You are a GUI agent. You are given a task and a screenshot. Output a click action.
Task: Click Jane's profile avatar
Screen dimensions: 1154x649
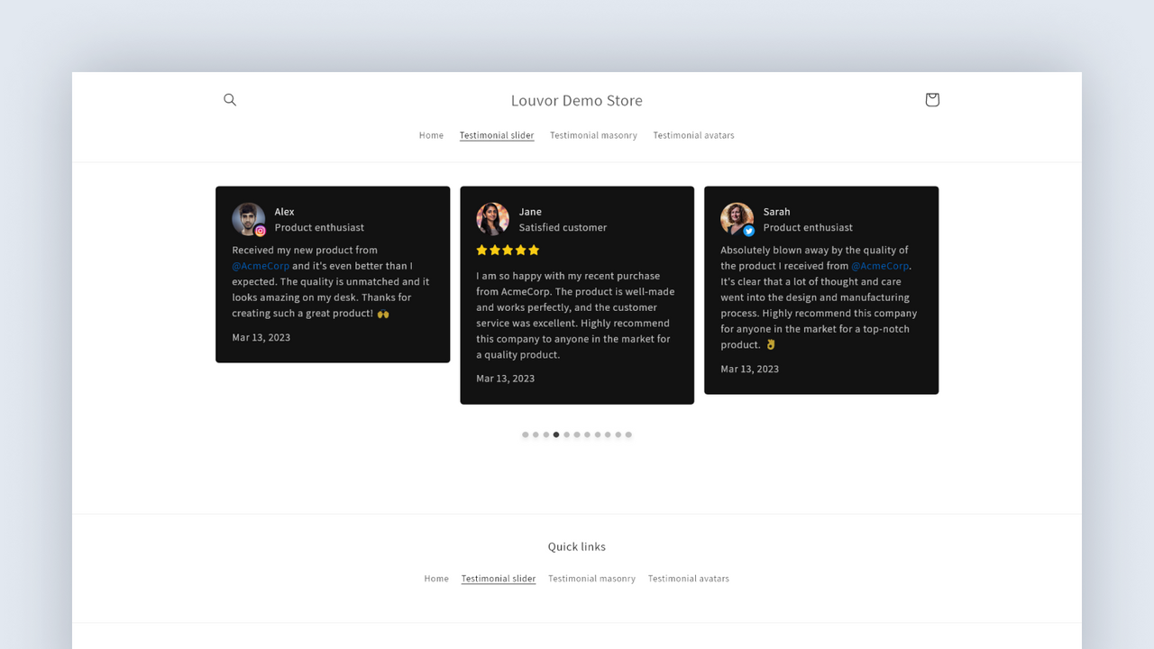tap(492, 219)
